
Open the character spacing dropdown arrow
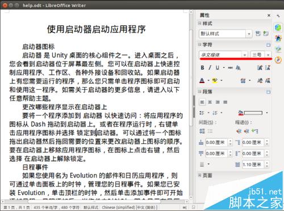pos(250,81)
